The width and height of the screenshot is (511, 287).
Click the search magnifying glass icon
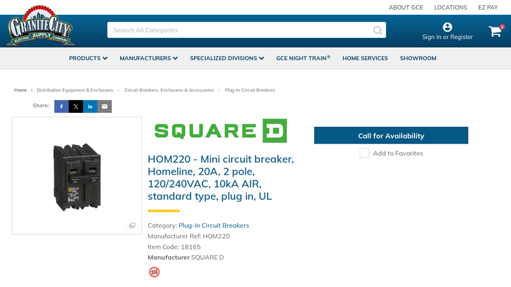click(378, 30)
